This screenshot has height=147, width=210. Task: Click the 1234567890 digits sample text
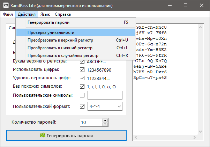[99, 70]
